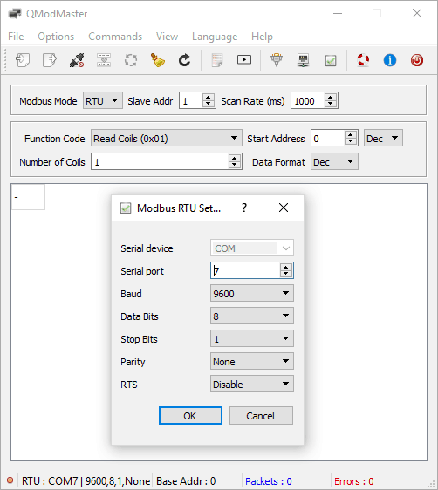
Task: Click the dialog question mark help button
Action: pos(244,208)
